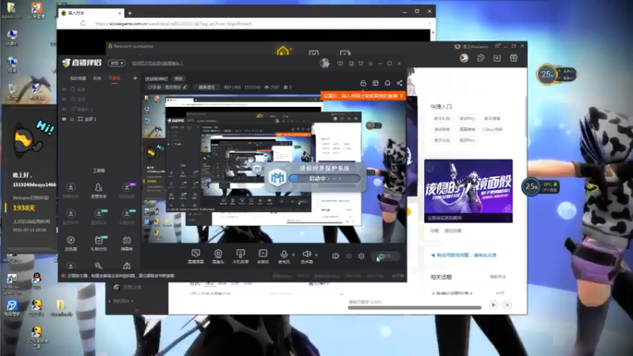Image resolution: width=633 pixels, height=356 pixels.
Task: Click the microphone icon in bottom toolbar
Action: (284, 253)
